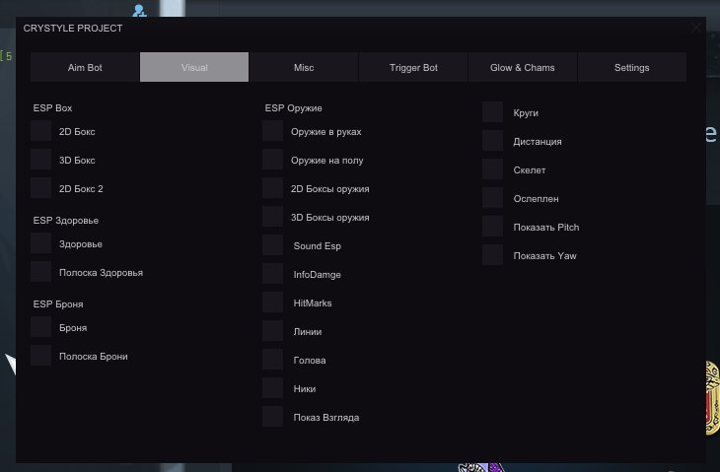Image resolution: width=720 pixels, height=472 pixels.
Task: Click the Скелет label text
Action: [x=530, y=170]
